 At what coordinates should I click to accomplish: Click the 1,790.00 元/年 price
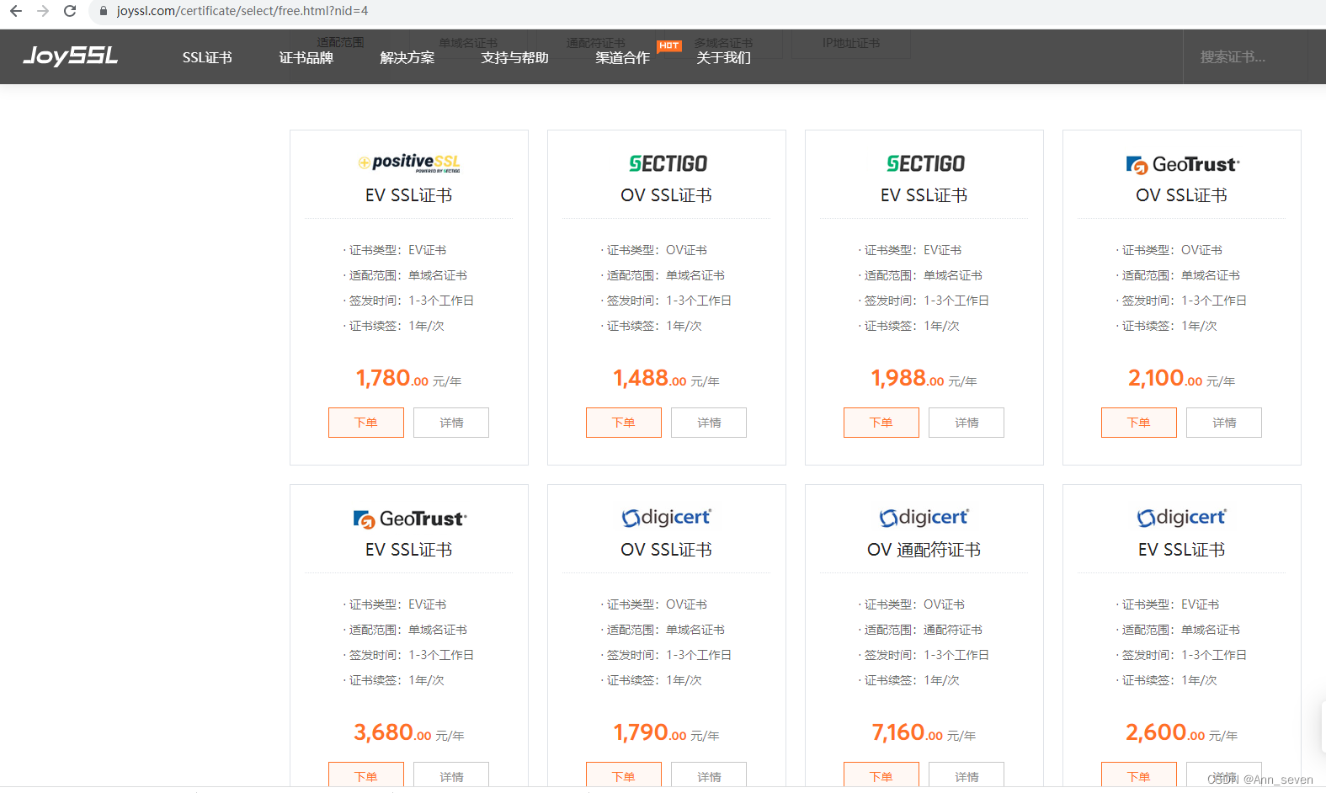(x=667, y=733)
